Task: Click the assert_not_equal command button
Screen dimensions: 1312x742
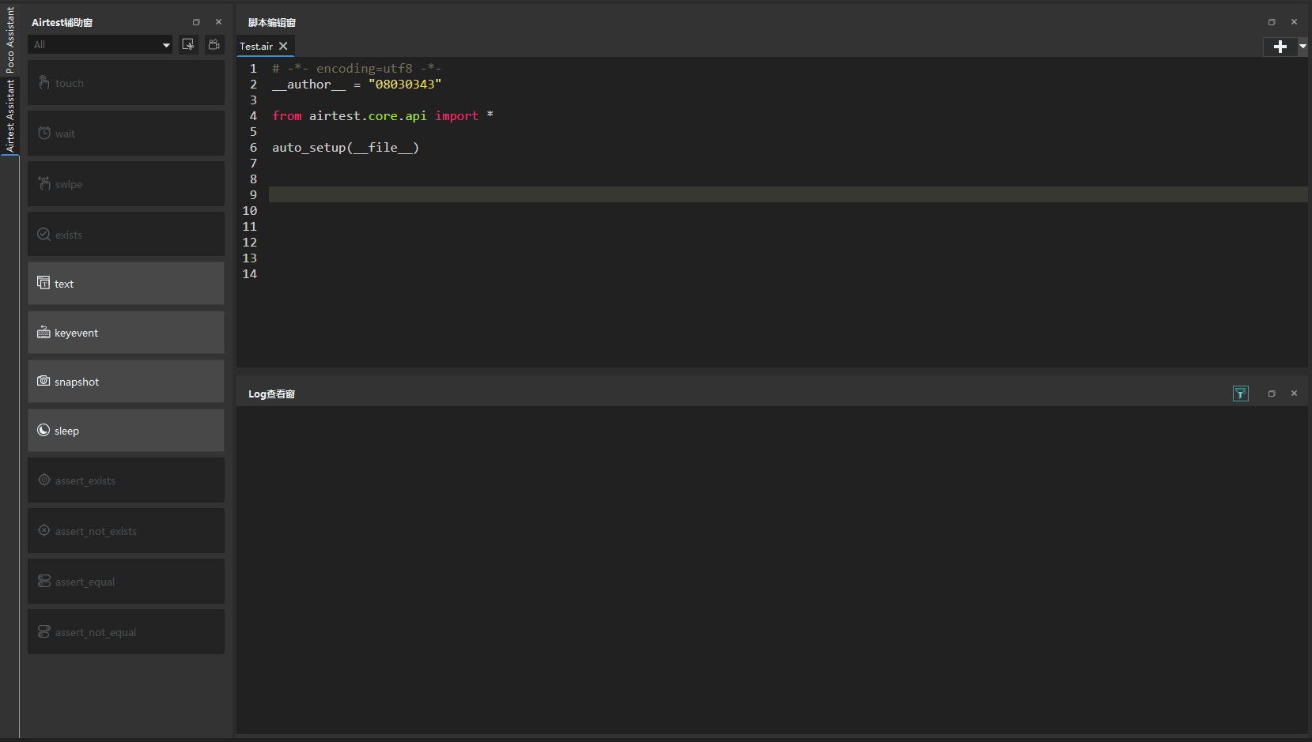Action: click(x=126, y=632)
